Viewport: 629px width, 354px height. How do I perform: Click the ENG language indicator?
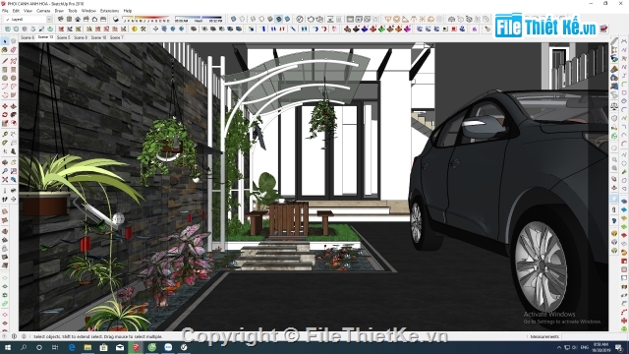click(585, 347)
